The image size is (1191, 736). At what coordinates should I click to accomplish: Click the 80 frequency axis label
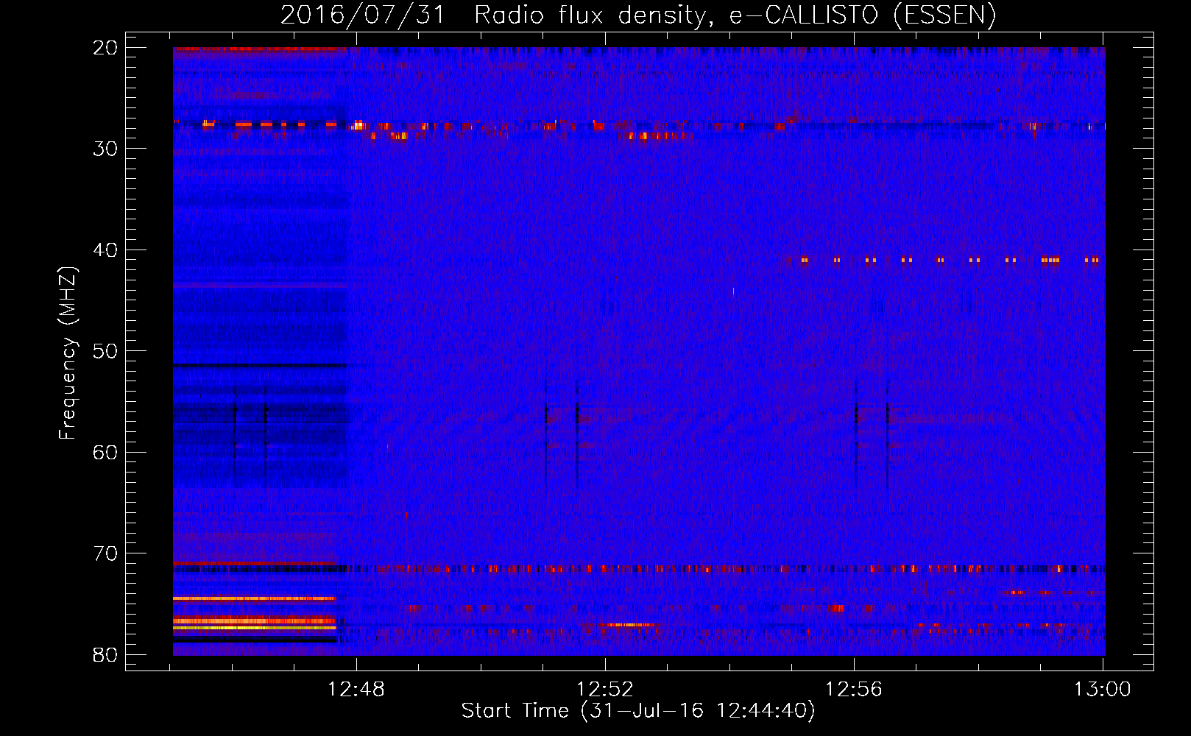[105, 654]
